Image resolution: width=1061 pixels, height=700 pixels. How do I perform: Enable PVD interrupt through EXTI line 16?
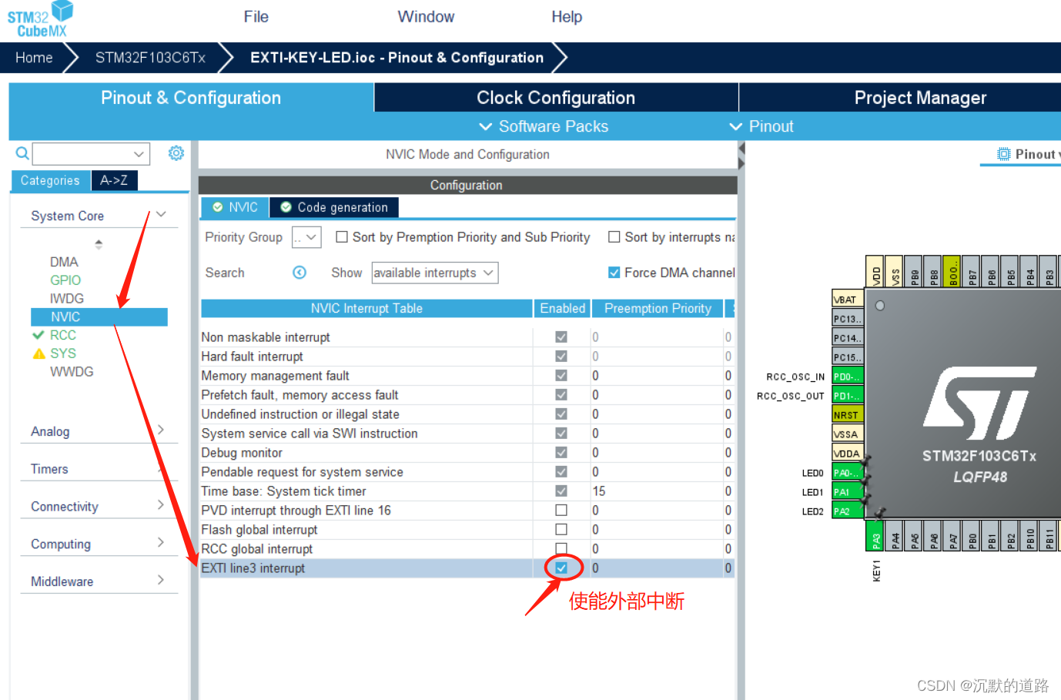coord(561,511)
